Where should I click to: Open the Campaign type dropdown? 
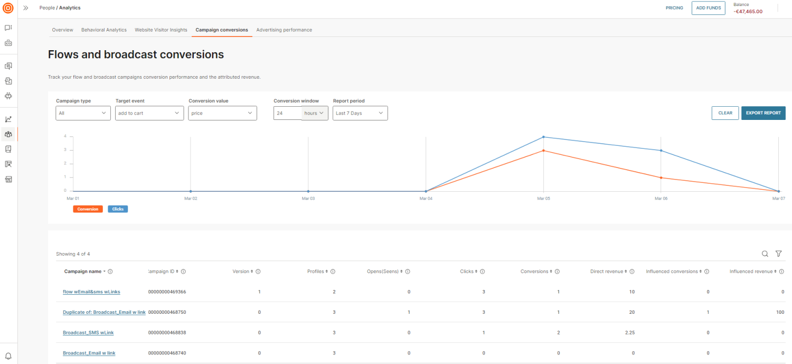pyautogui.click(x=83, y=113)
